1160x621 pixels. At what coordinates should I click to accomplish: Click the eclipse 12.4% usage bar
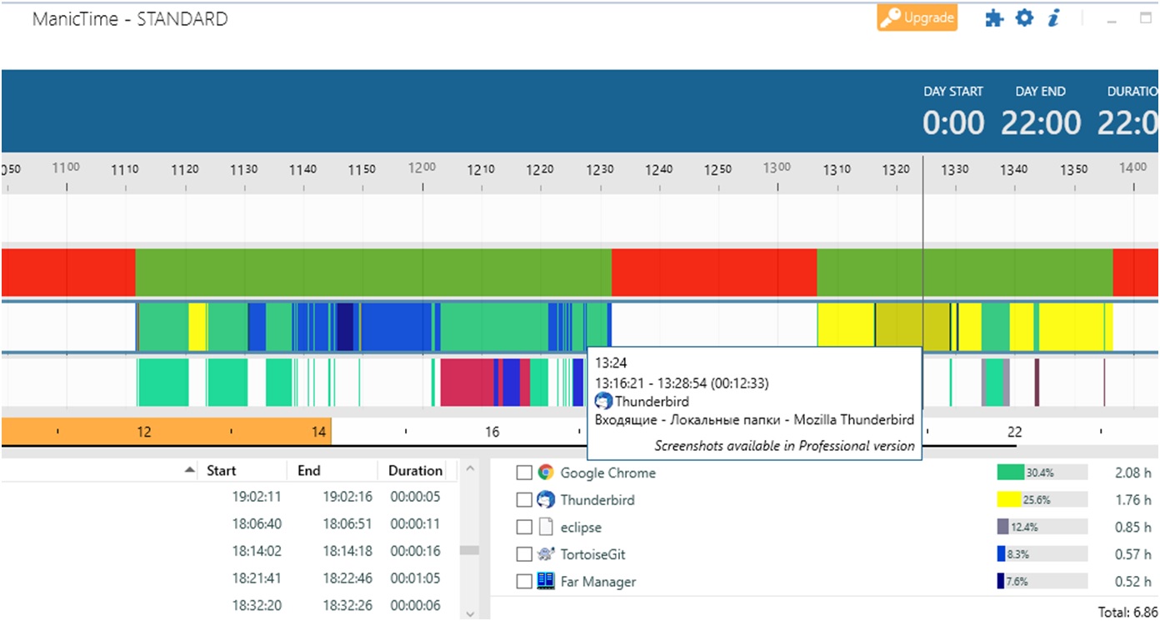pos(1042,527)
